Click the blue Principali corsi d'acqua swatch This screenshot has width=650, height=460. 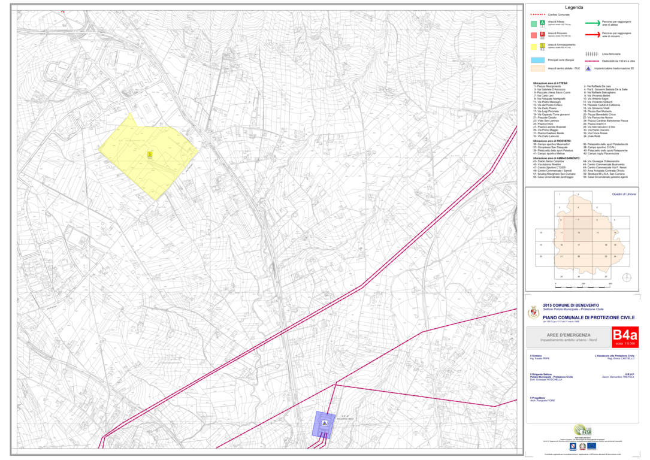537,60
